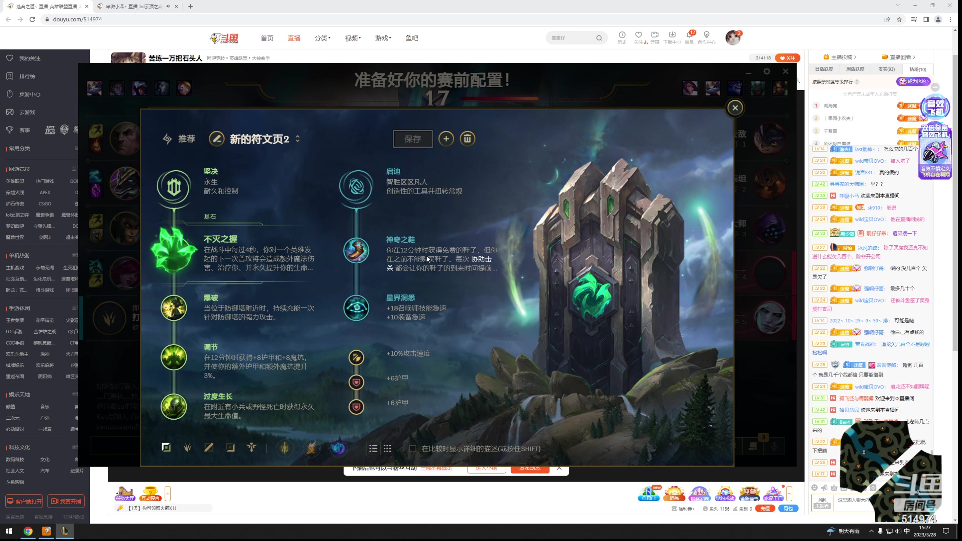Select the armor stat shard
The height and width of the screenshot is (541, 962).
tap(356, 382)
